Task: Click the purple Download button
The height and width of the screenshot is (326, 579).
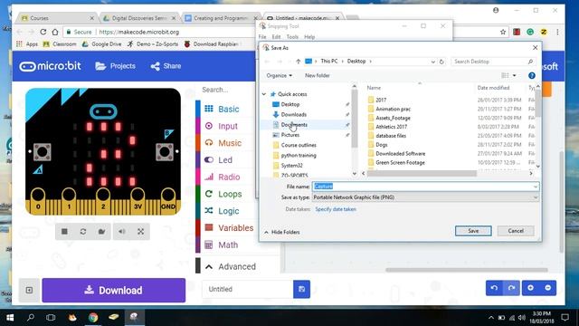Action: click(x=114, y=290)
